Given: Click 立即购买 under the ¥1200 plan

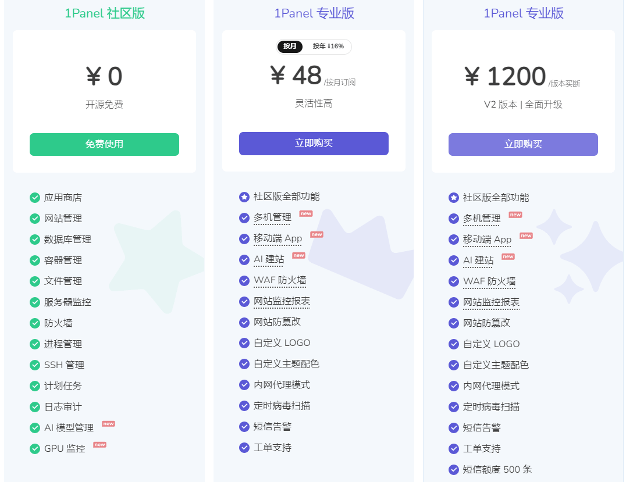Looking at the screenshot, I should [523, 144].
